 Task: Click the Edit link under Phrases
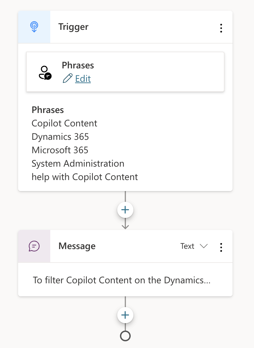(83, 78)
